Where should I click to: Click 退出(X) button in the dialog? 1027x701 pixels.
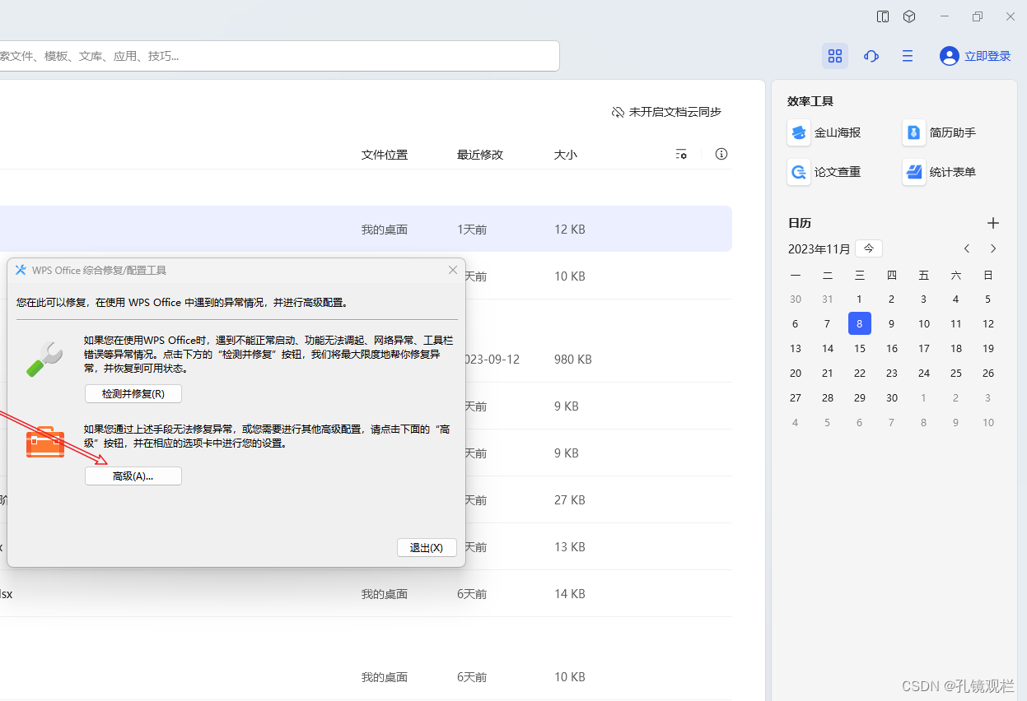click(x=427, y=547)
